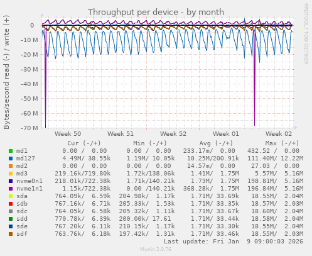Click the 'Avg (-/+)' column header
The width and height of the screenshot is (312, 256).
(x=216, y=143)
